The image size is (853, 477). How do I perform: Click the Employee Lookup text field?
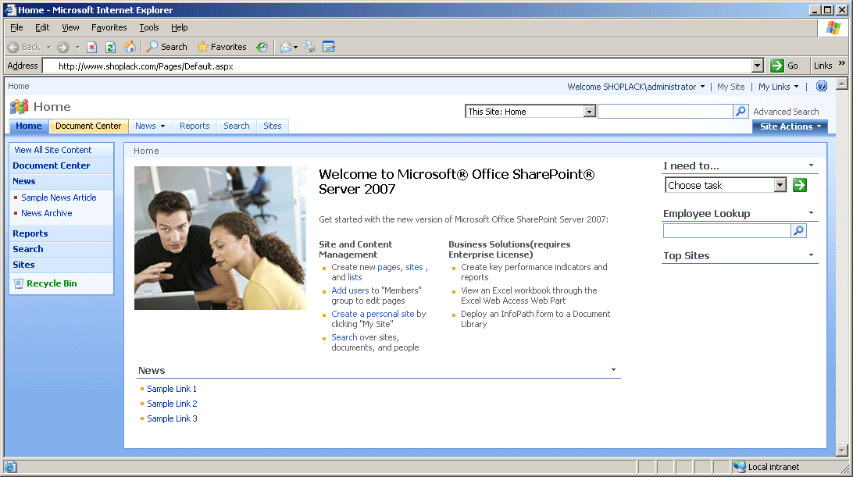point(726,231)
